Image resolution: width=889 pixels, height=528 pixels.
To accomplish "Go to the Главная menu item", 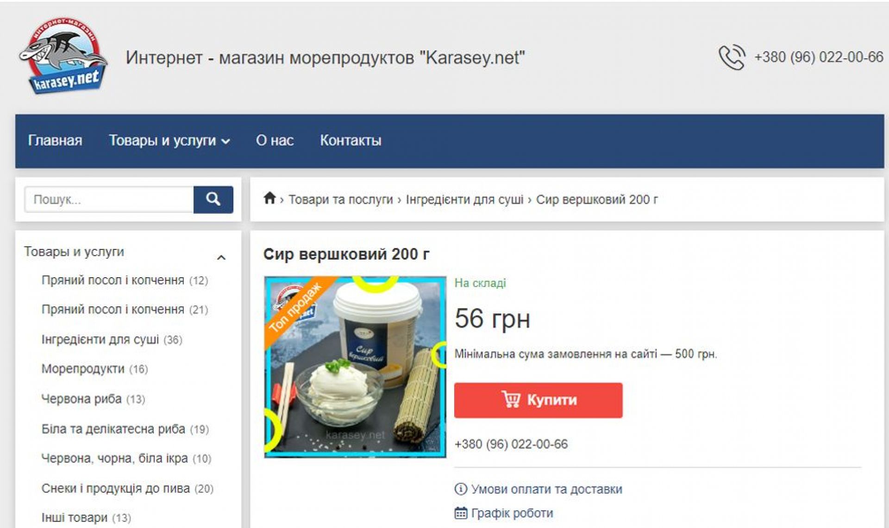I will (55, 140).
